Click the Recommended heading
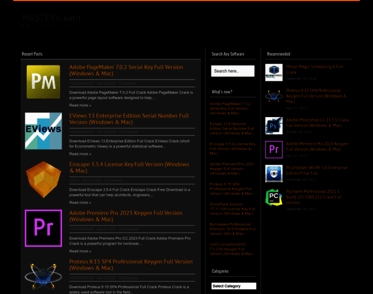The image size is (373, 294). [279, 54]
